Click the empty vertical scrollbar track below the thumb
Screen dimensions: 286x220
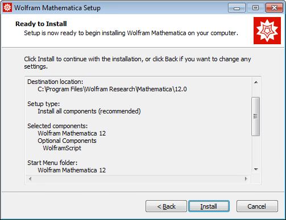pos(256,151)
